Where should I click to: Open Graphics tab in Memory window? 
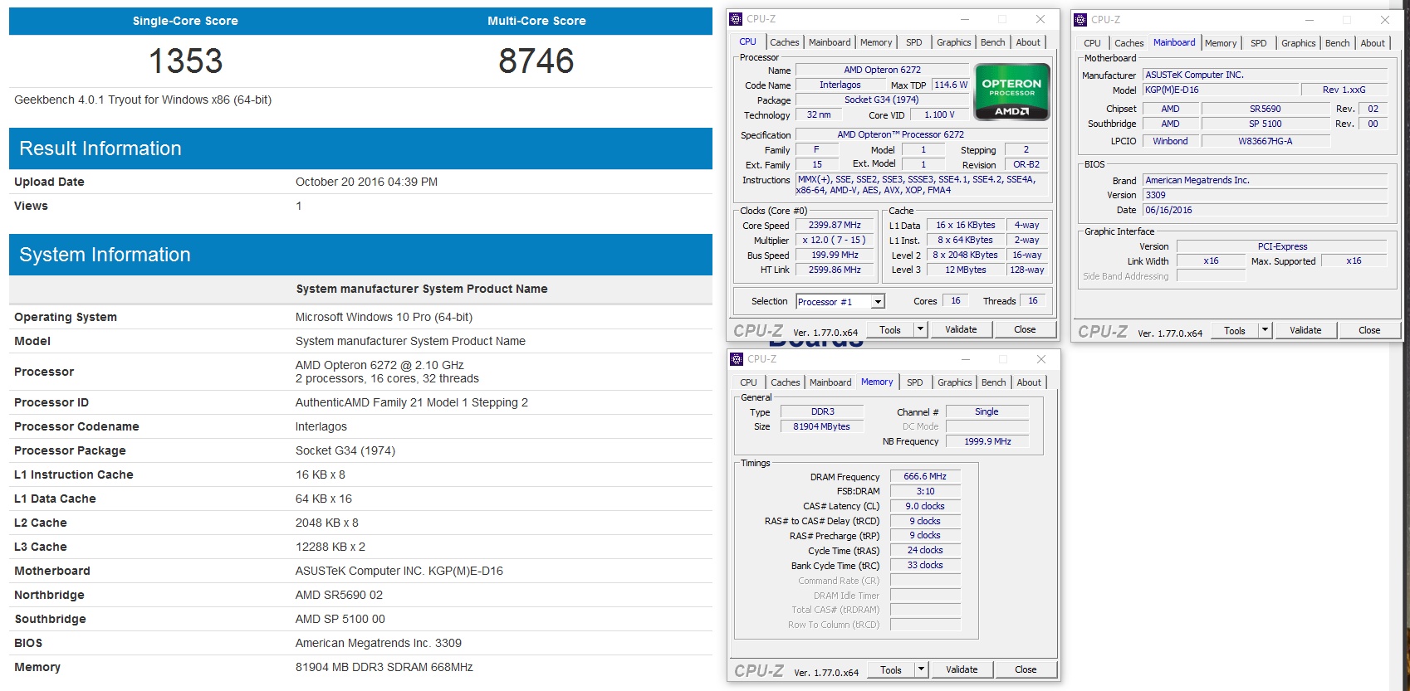954,382
